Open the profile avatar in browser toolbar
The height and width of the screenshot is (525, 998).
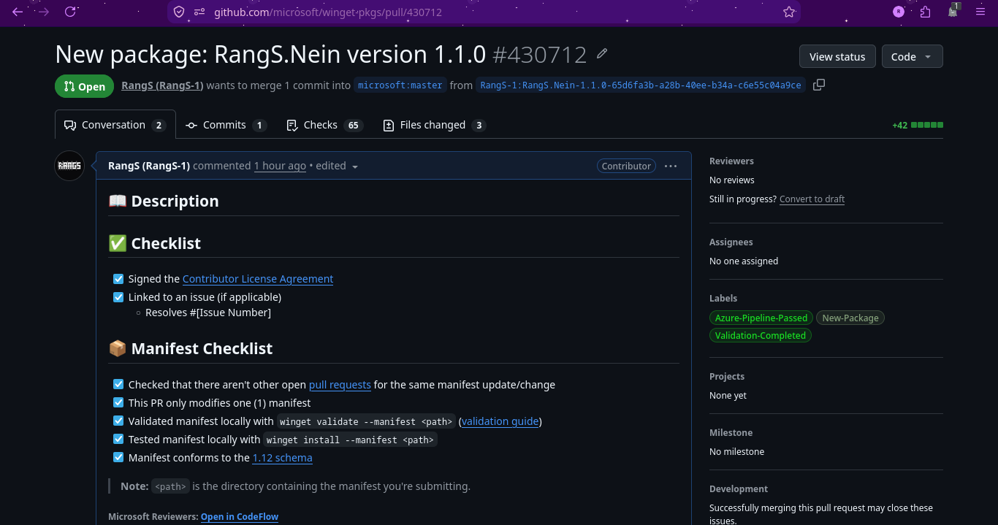point(899,12)
